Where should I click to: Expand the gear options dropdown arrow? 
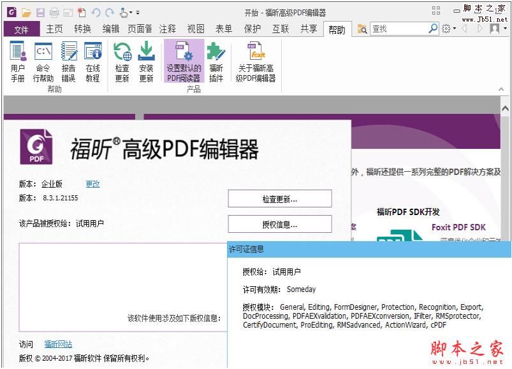454,29
